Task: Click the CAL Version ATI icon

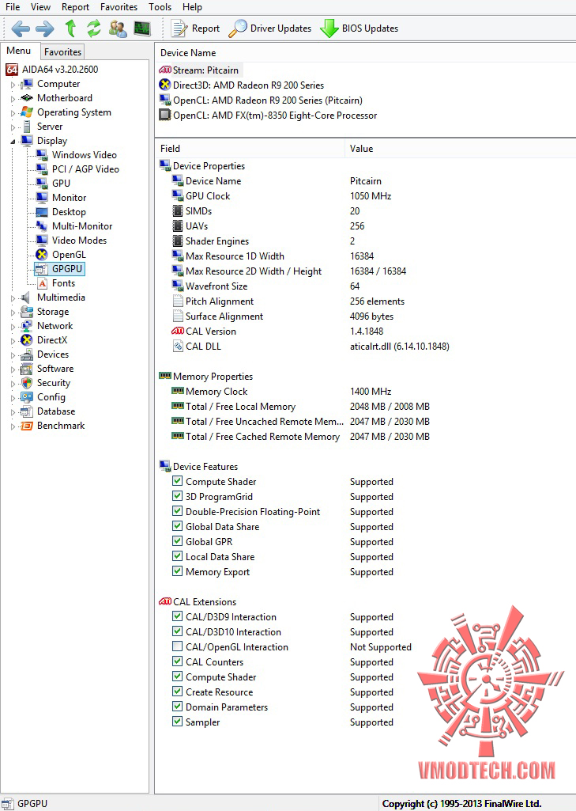Action: [x=178, y=331]
